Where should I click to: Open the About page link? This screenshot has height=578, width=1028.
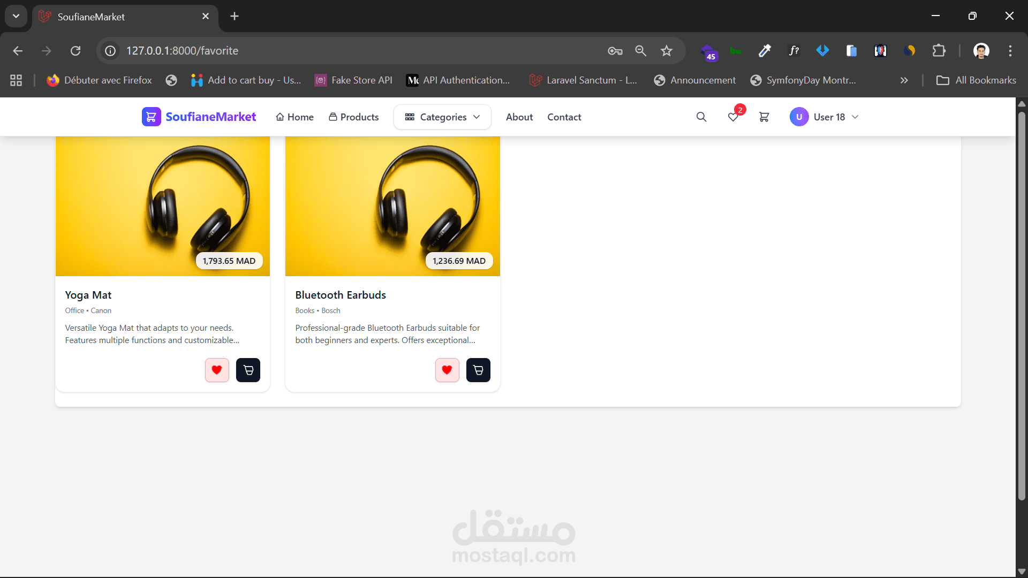(519, 117)
